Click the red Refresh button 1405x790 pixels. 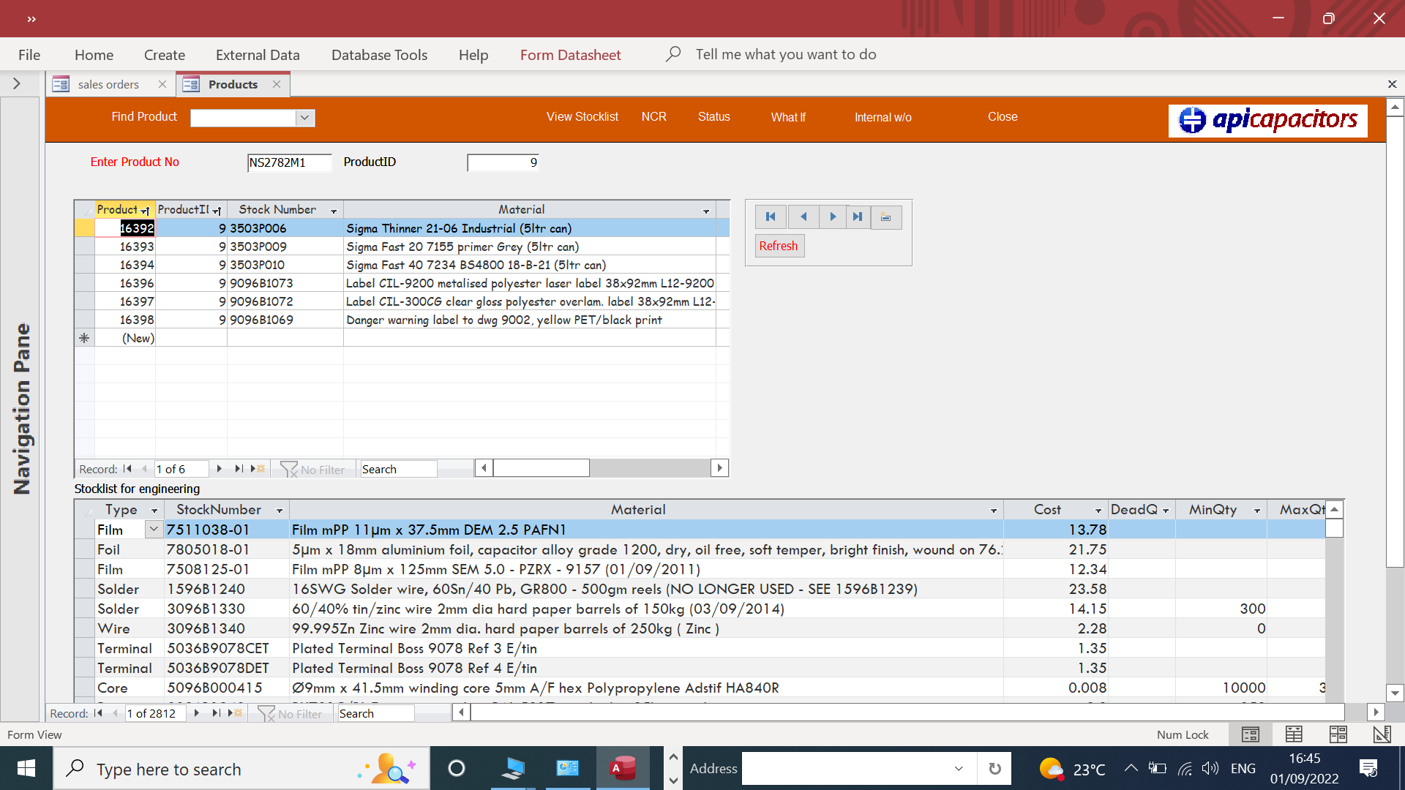(x=778, y=246)
